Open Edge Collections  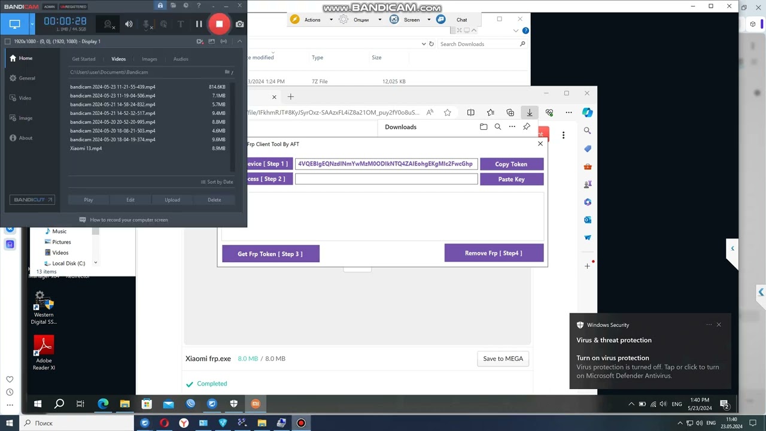point(510,113)
